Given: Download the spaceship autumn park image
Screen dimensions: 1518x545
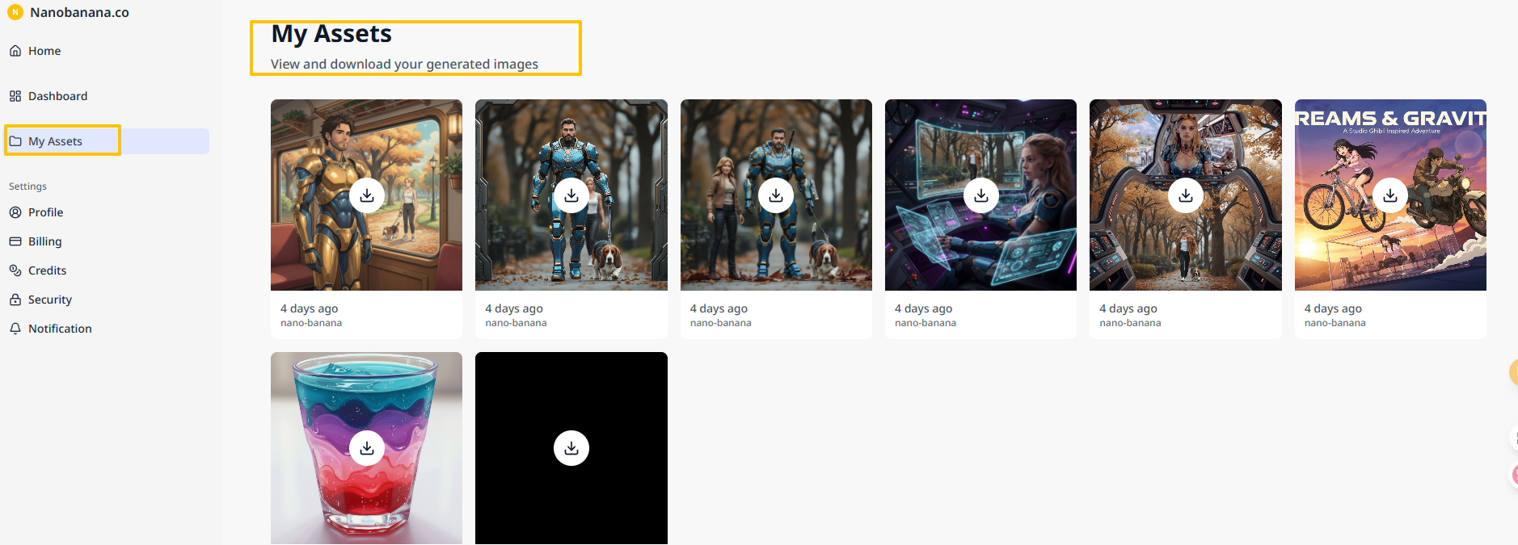Looking at the screenshot, I should [1185, 195].
